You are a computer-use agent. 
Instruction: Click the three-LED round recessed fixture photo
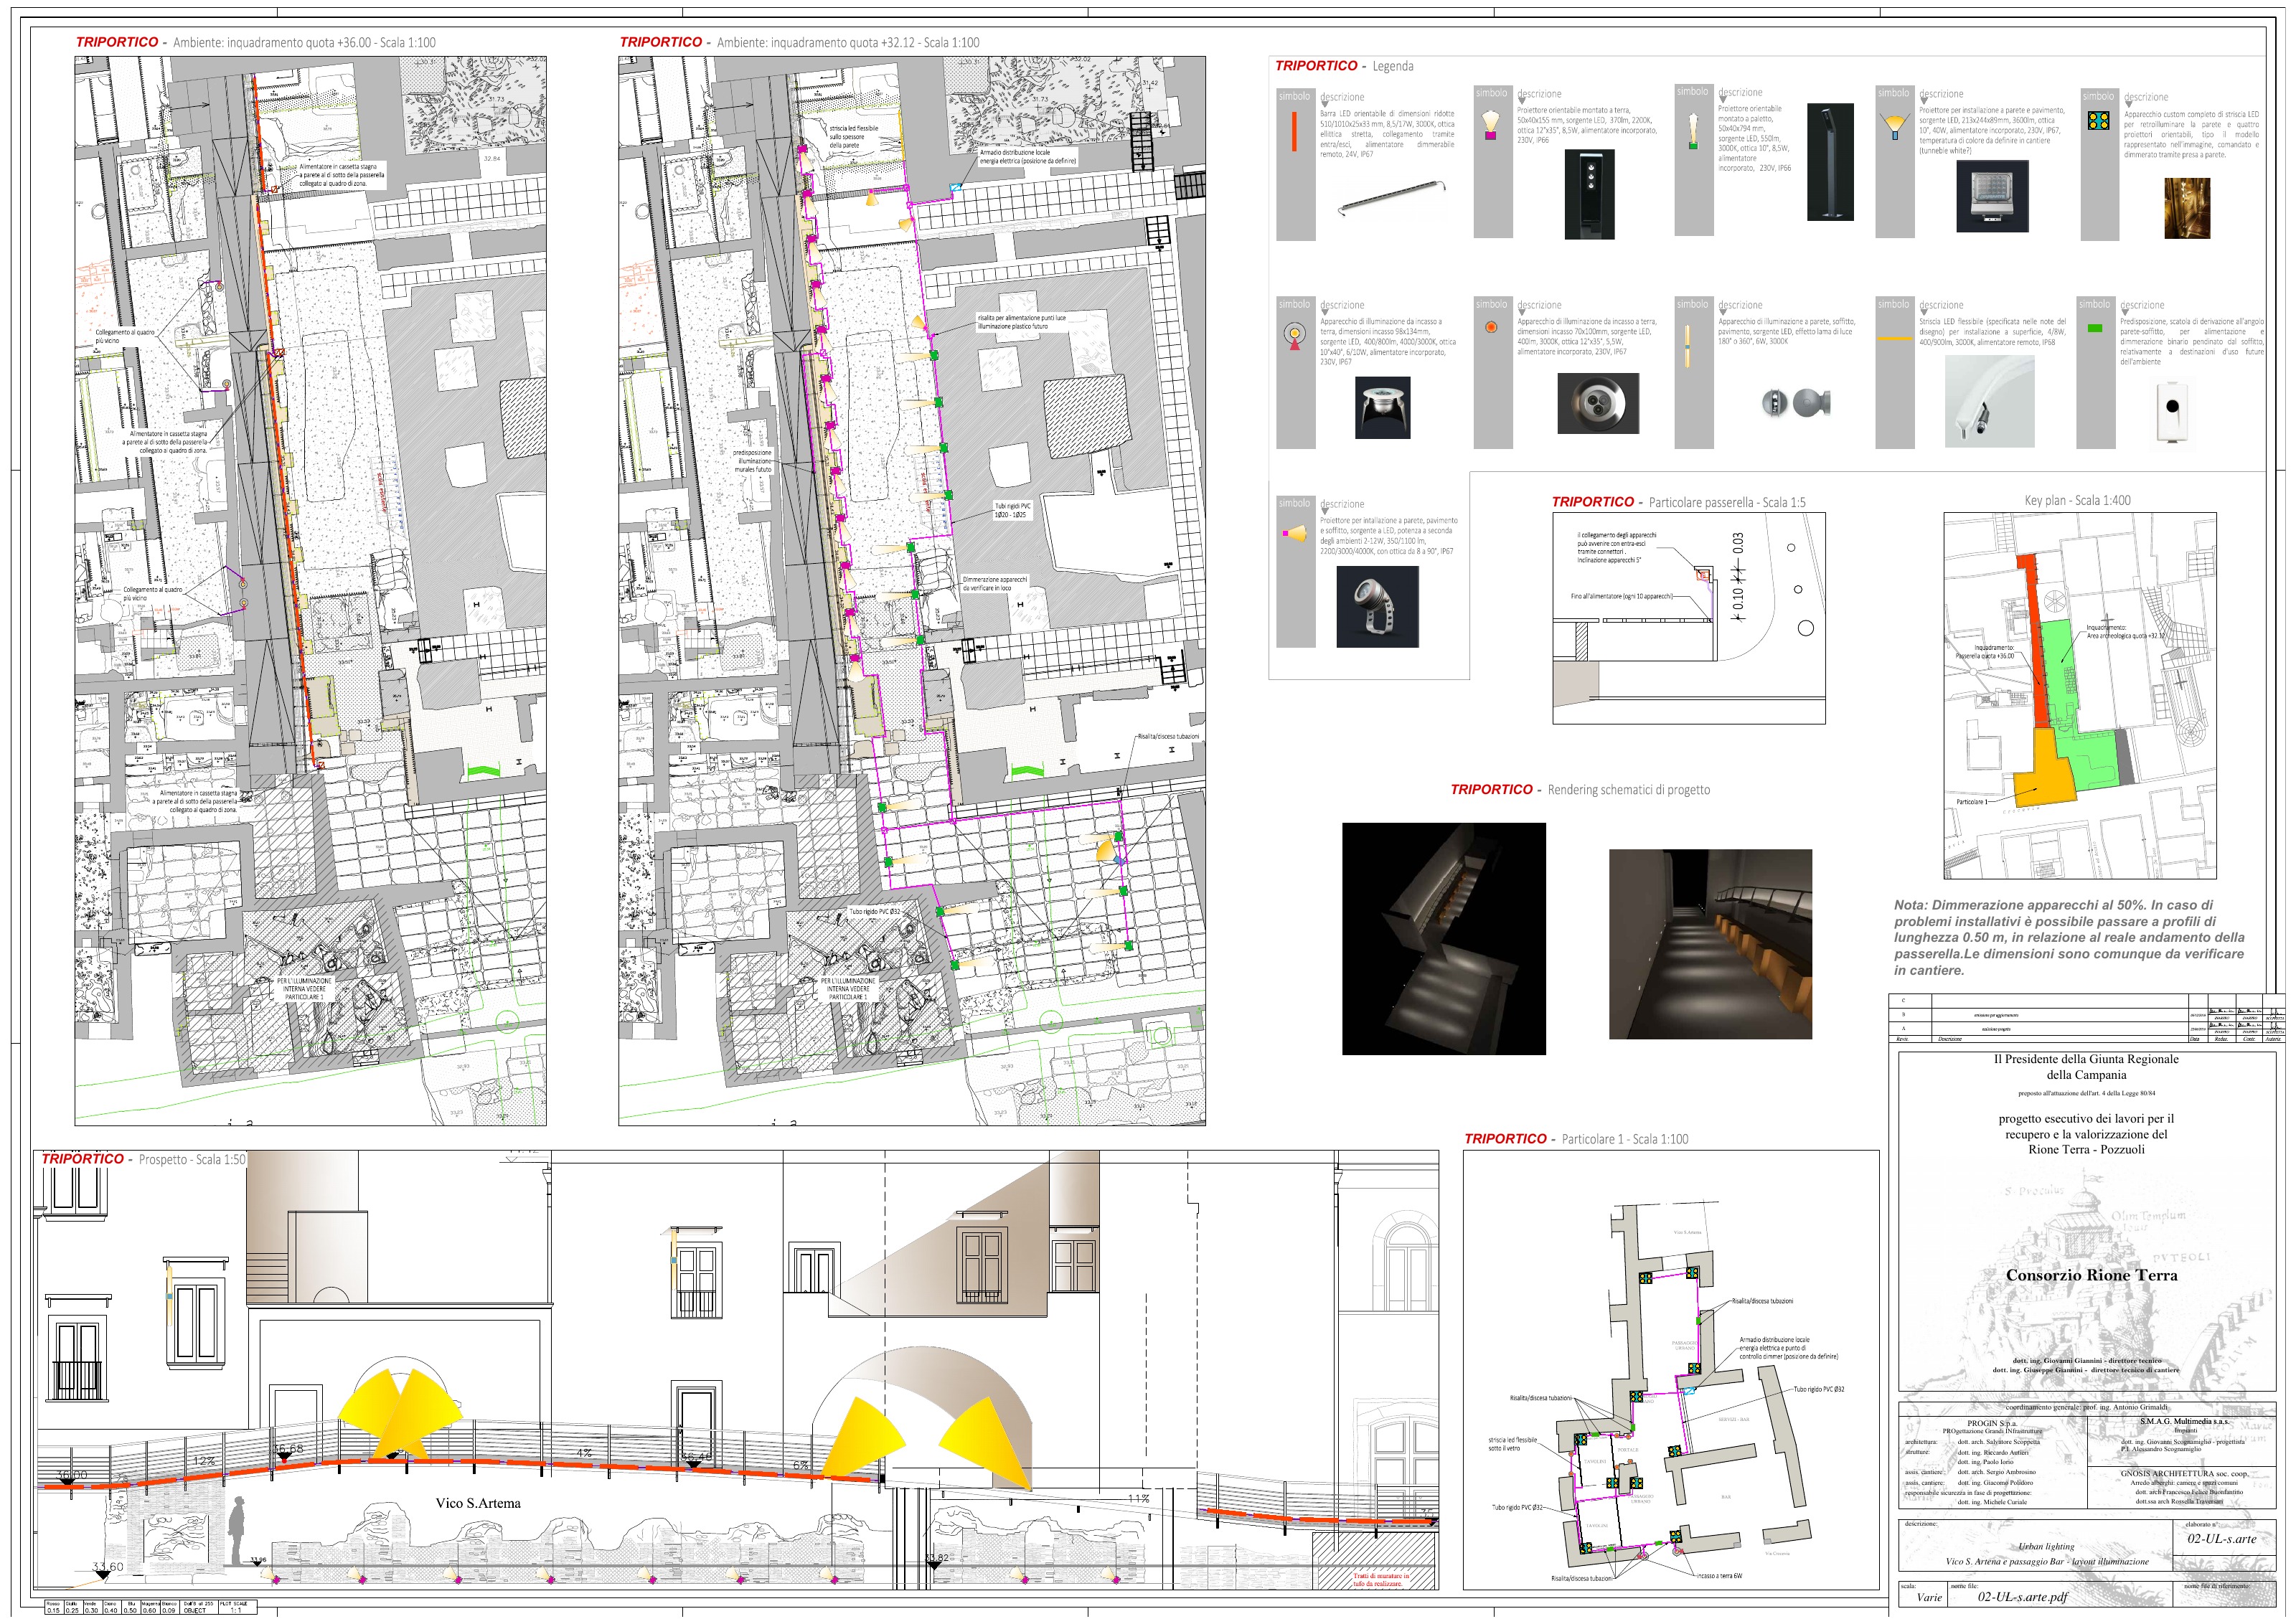[1598, 403]
